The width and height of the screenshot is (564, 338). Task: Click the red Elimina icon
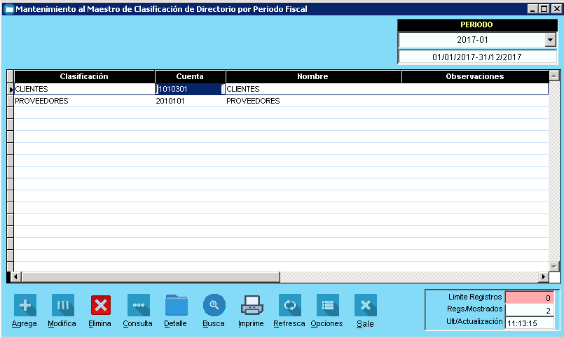pos(100,305)
